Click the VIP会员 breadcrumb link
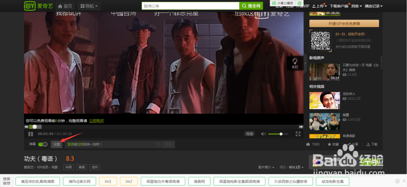This screenshot has height=187, width=407. tap(43, 168)
